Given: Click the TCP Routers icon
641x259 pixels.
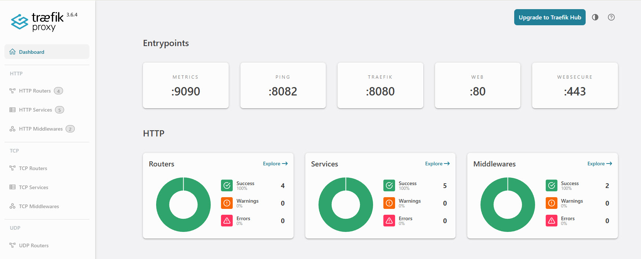Looking at the screenshot, I should coord(12,168).
